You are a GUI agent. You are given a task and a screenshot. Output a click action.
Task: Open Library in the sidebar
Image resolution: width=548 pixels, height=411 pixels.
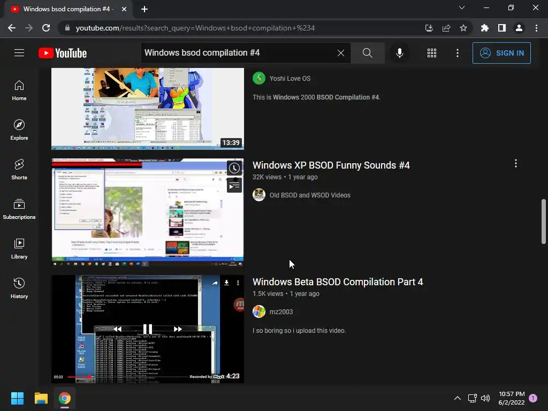(19, 248)
